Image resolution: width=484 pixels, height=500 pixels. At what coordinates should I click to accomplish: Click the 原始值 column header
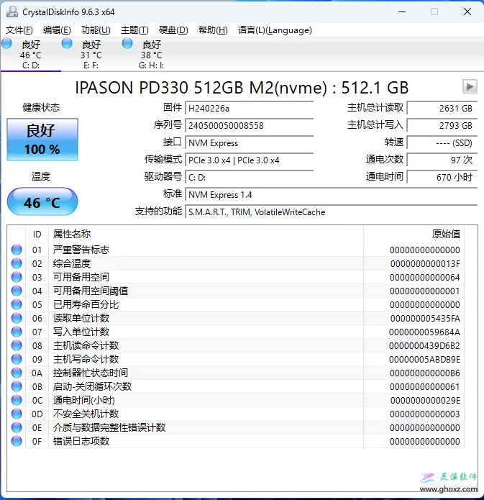(x=414, y=234)
